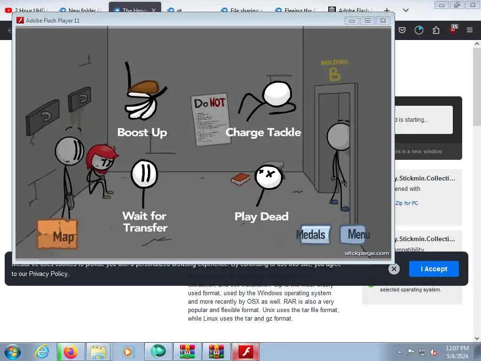Click the Adobe Flash Player title bar icon
Screen dimensions: 481x361
pos(20,20)
